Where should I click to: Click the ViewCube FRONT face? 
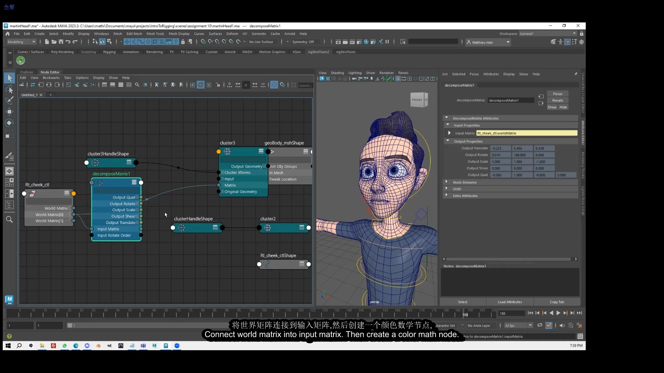pos(417,100)
